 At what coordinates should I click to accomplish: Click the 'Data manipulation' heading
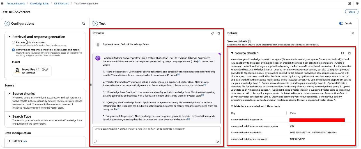tap(18, 133)
